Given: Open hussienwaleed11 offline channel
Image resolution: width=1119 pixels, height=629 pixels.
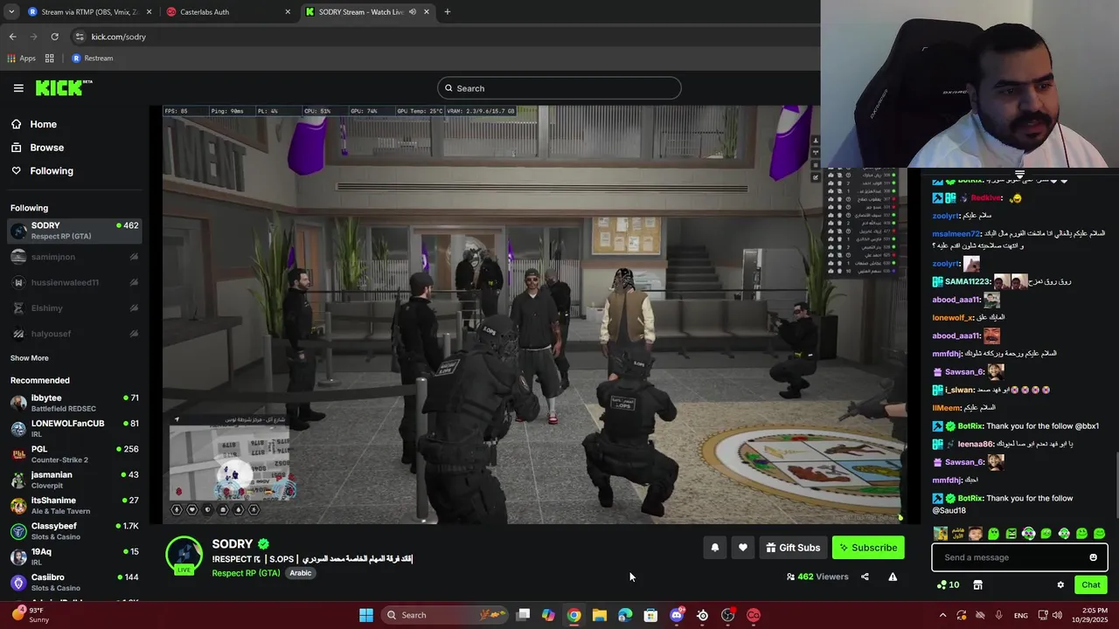Looking at the screenshot, I should click(x=74, y=282).
